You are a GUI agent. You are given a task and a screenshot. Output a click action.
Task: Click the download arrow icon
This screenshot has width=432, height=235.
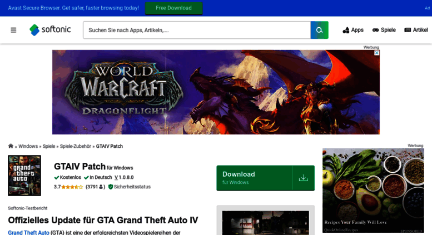304,178
